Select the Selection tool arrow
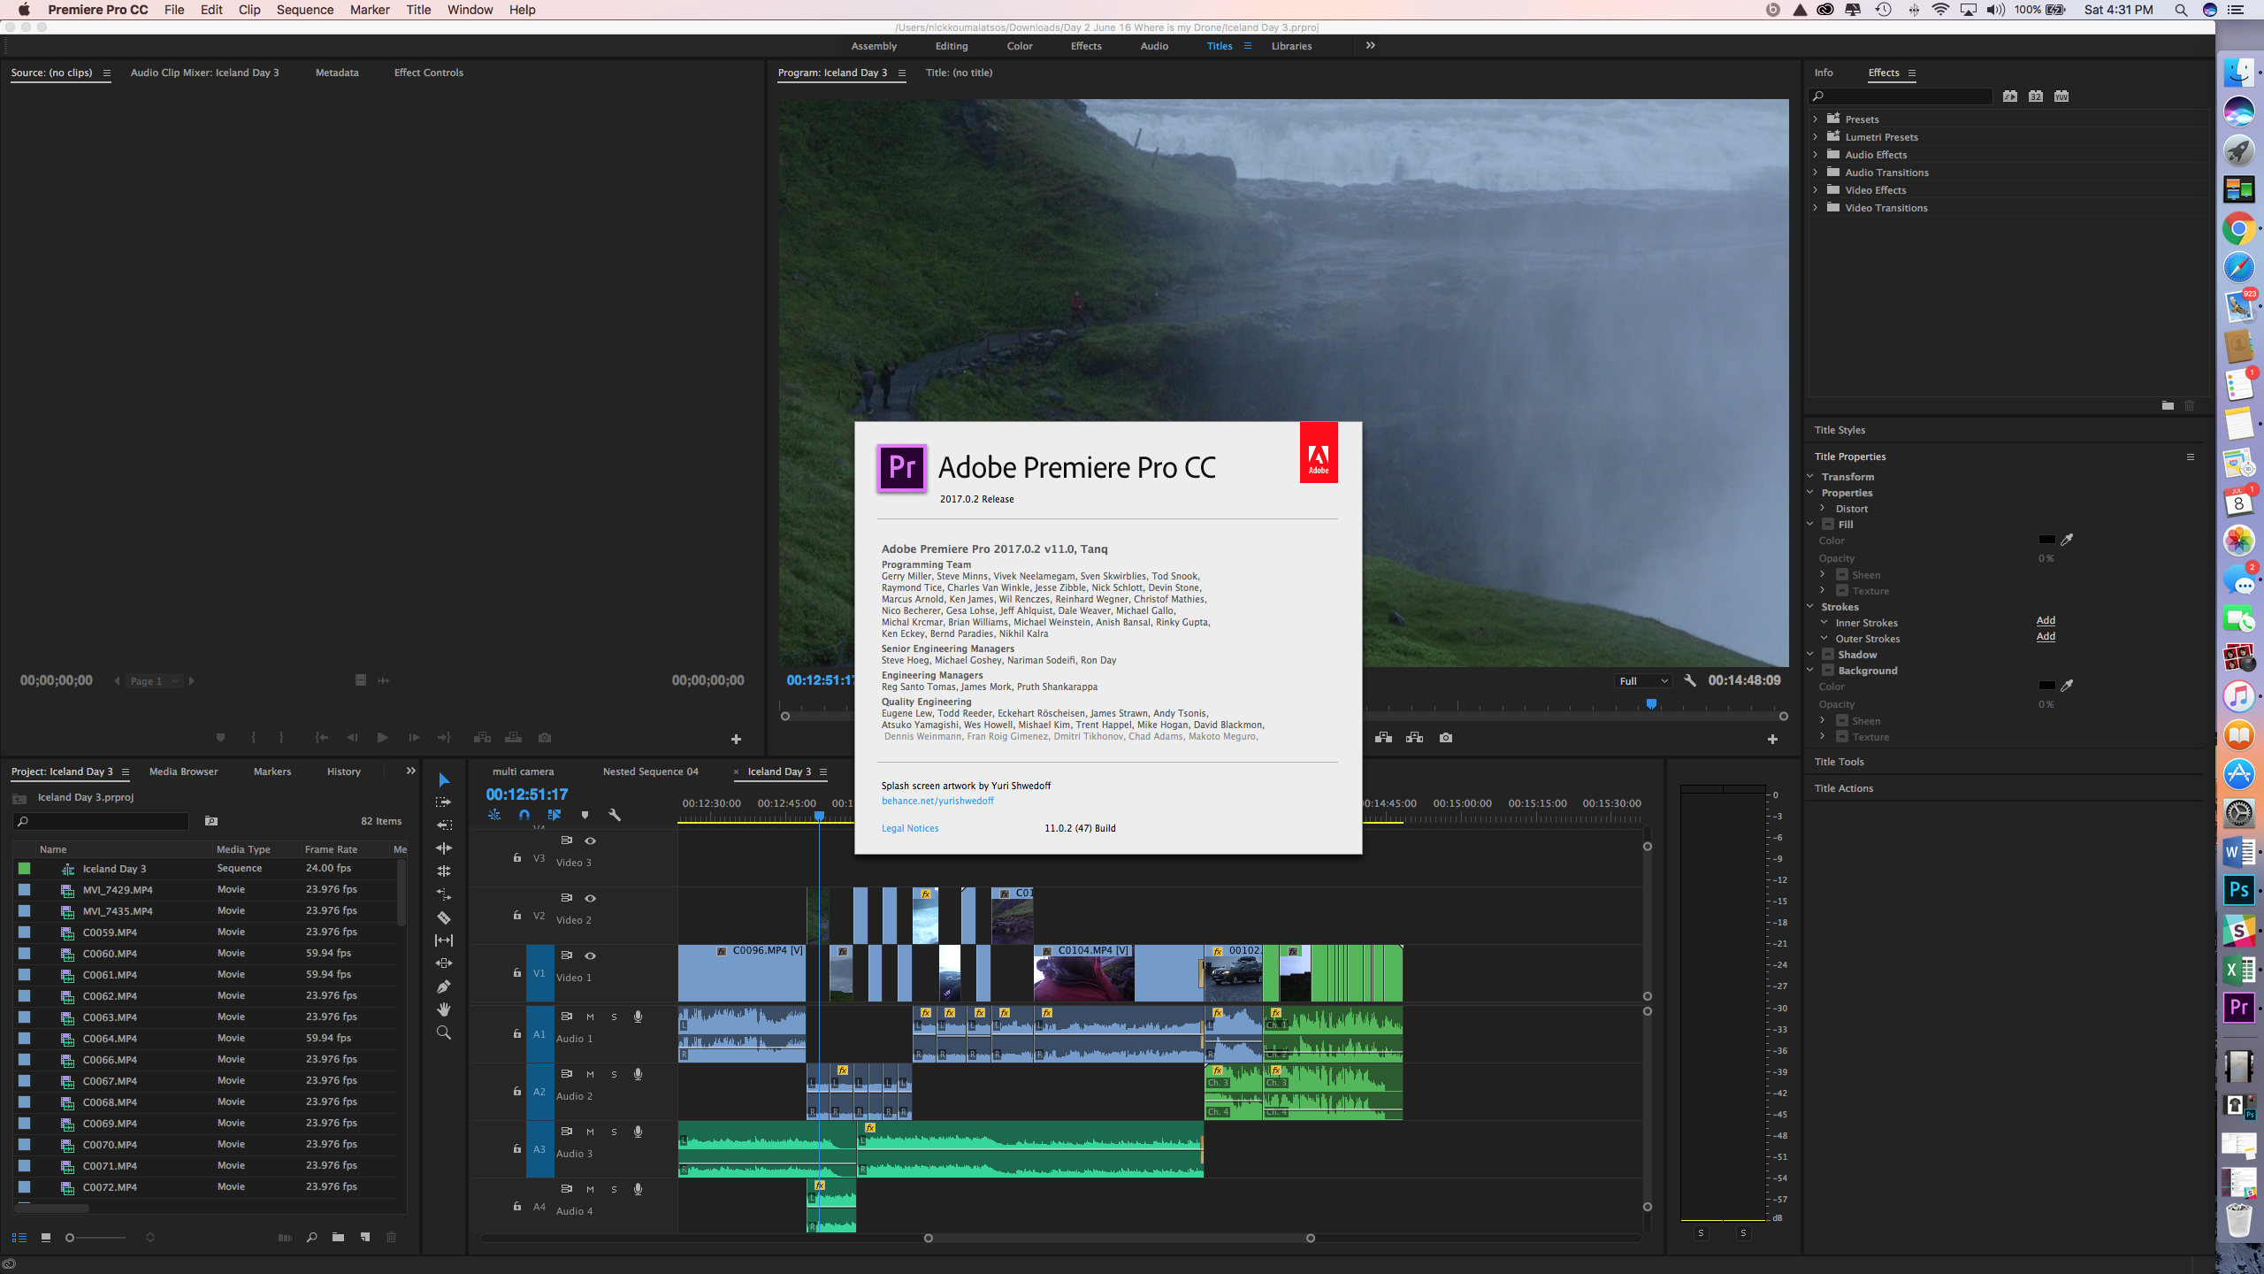Screen dimensions: 2264x1274 (444, 779)
